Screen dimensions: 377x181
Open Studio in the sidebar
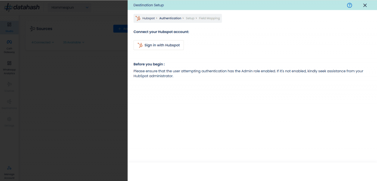point(9,27)
